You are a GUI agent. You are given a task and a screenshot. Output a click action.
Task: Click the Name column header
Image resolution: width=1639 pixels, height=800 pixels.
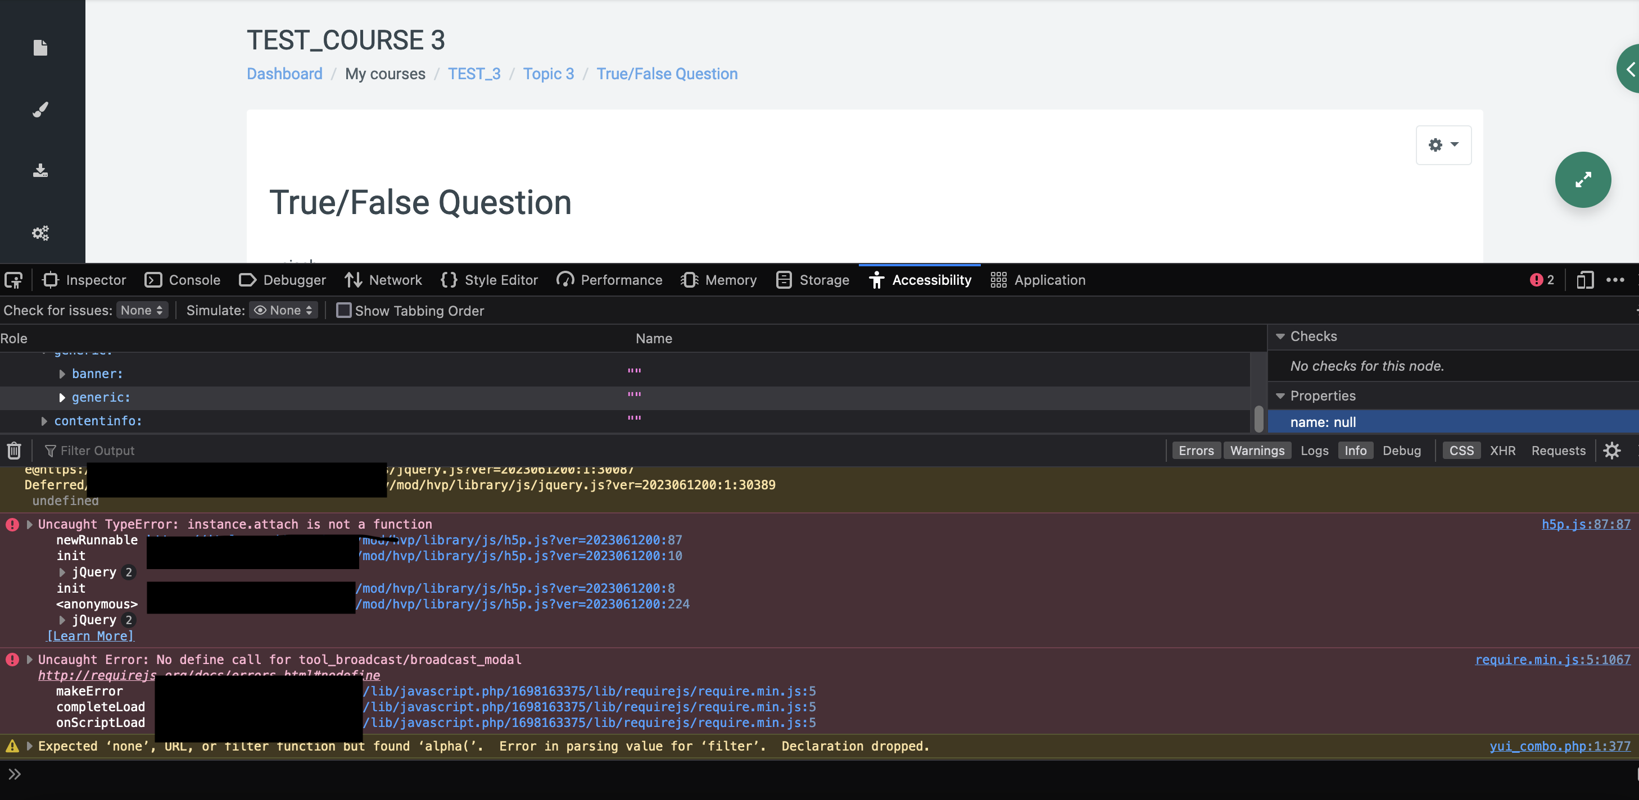click(654, 338)
